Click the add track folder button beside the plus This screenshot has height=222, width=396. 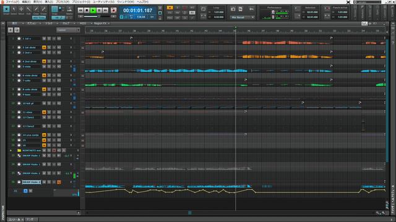[17, 30]
